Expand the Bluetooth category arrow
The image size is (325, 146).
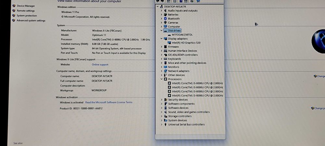(162, 19)
